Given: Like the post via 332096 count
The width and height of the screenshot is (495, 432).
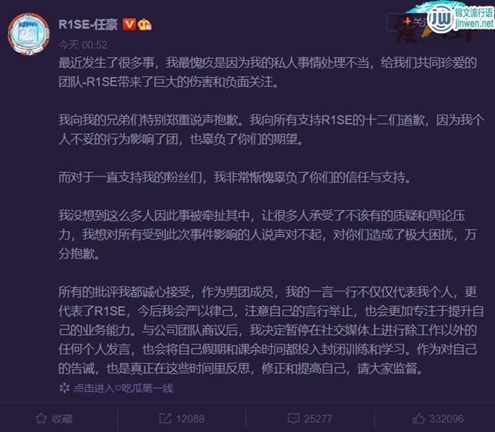Looking at the screenshot, I should click(x=446, y=419).
